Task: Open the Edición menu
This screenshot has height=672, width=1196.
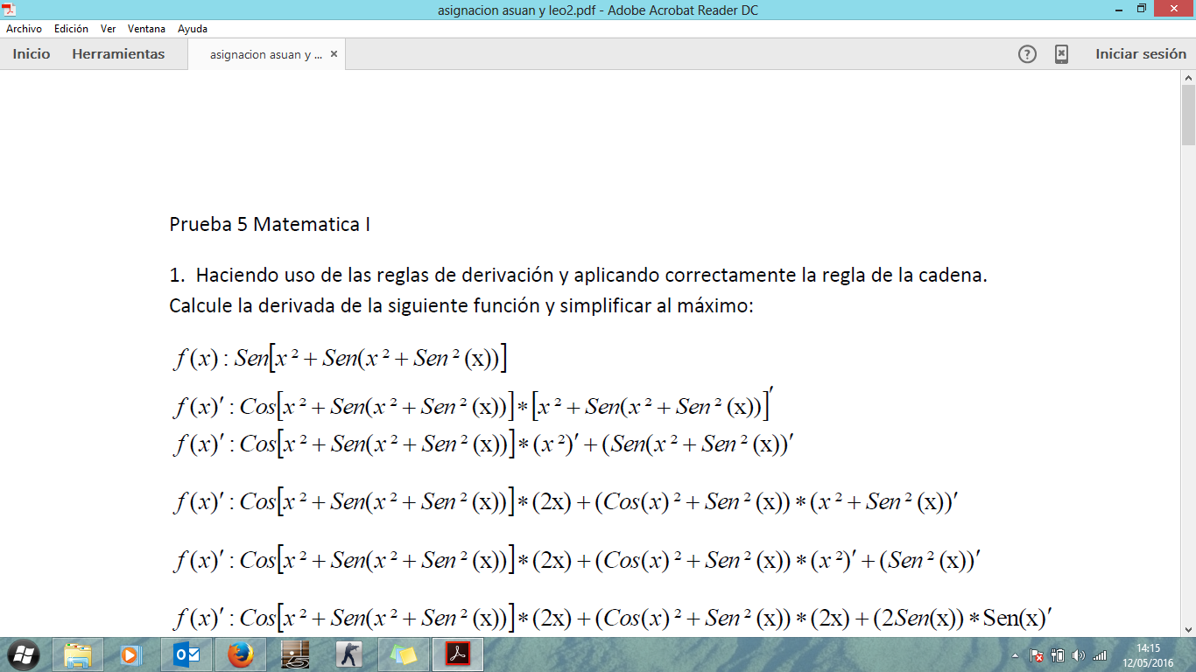Action: click(71, 29)
